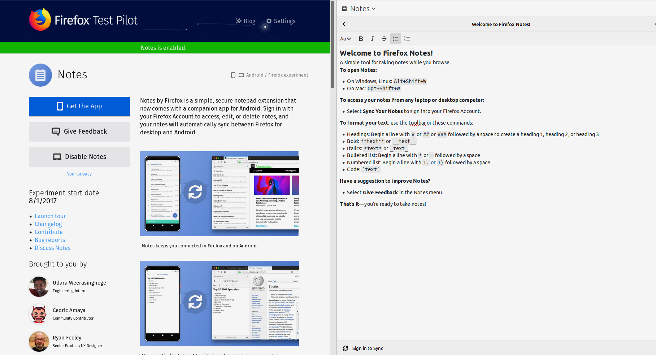This screenshot has width=656, height=355.
Task: Click the 'Welcome to Firefox Notes!' heading in editor
Action: [386, 53]
